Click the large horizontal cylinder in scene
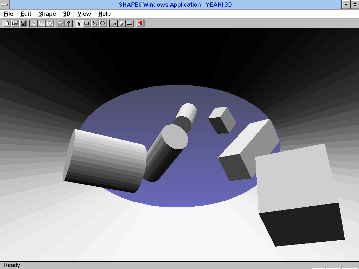359x269 pixels. pyautogui.click(x=105, y=161)
